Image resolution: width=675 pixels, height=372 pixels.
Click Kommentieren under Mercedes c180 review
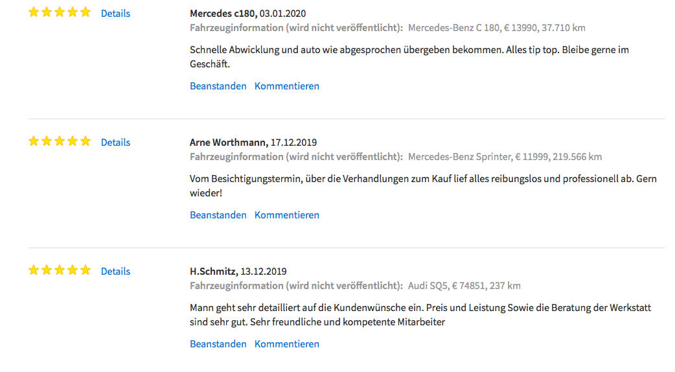[x=287, y=86]
